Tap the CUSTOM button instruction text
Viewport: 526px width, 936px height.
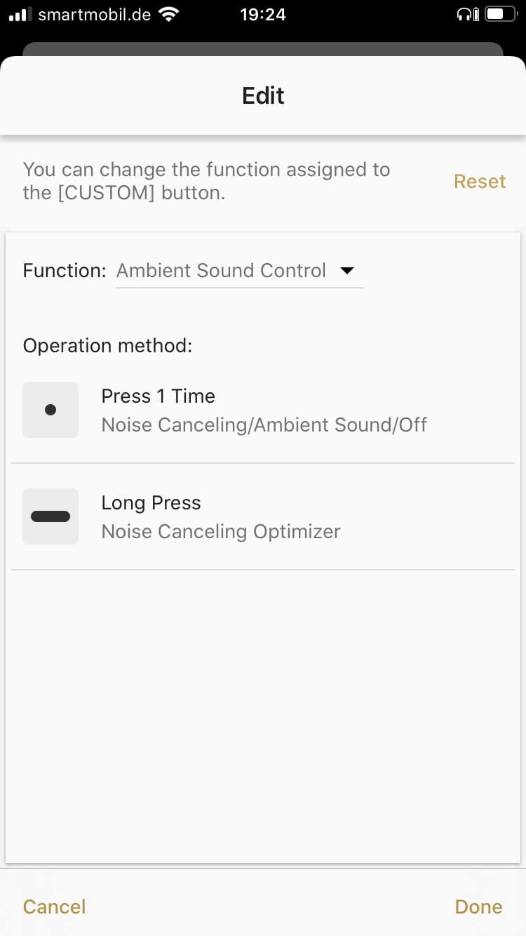[206, 181]
